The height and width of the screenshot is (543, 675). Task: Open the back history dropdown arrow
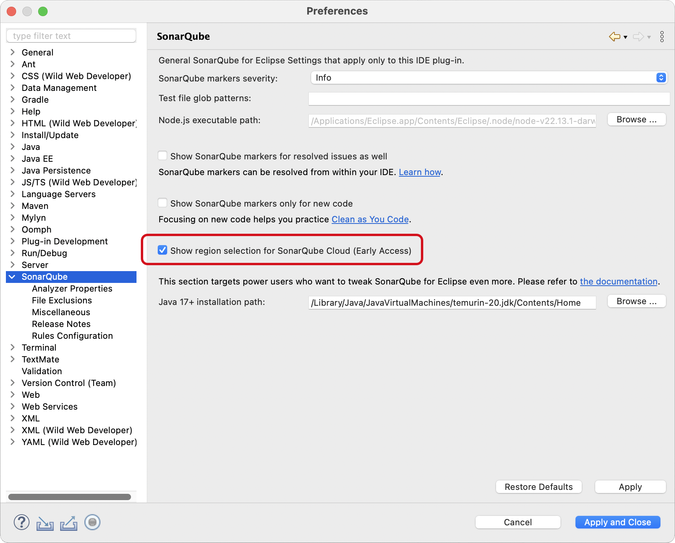[x=625, y=37]
